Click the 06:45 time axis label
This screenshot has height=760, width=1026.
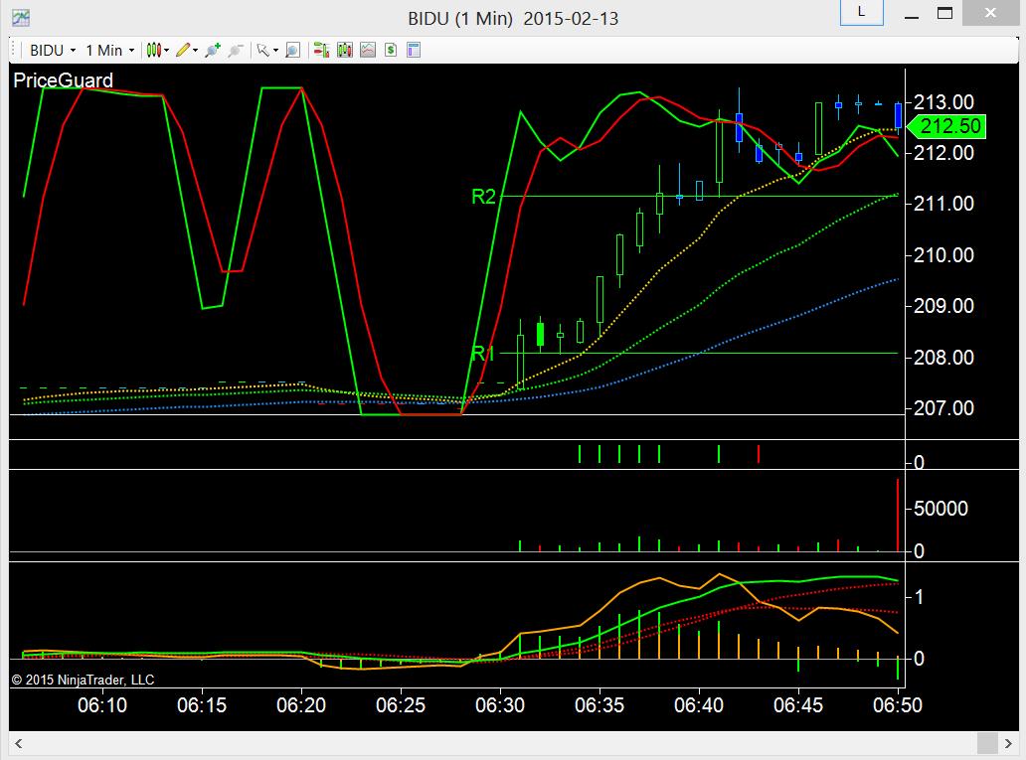[x=798, y=705]
